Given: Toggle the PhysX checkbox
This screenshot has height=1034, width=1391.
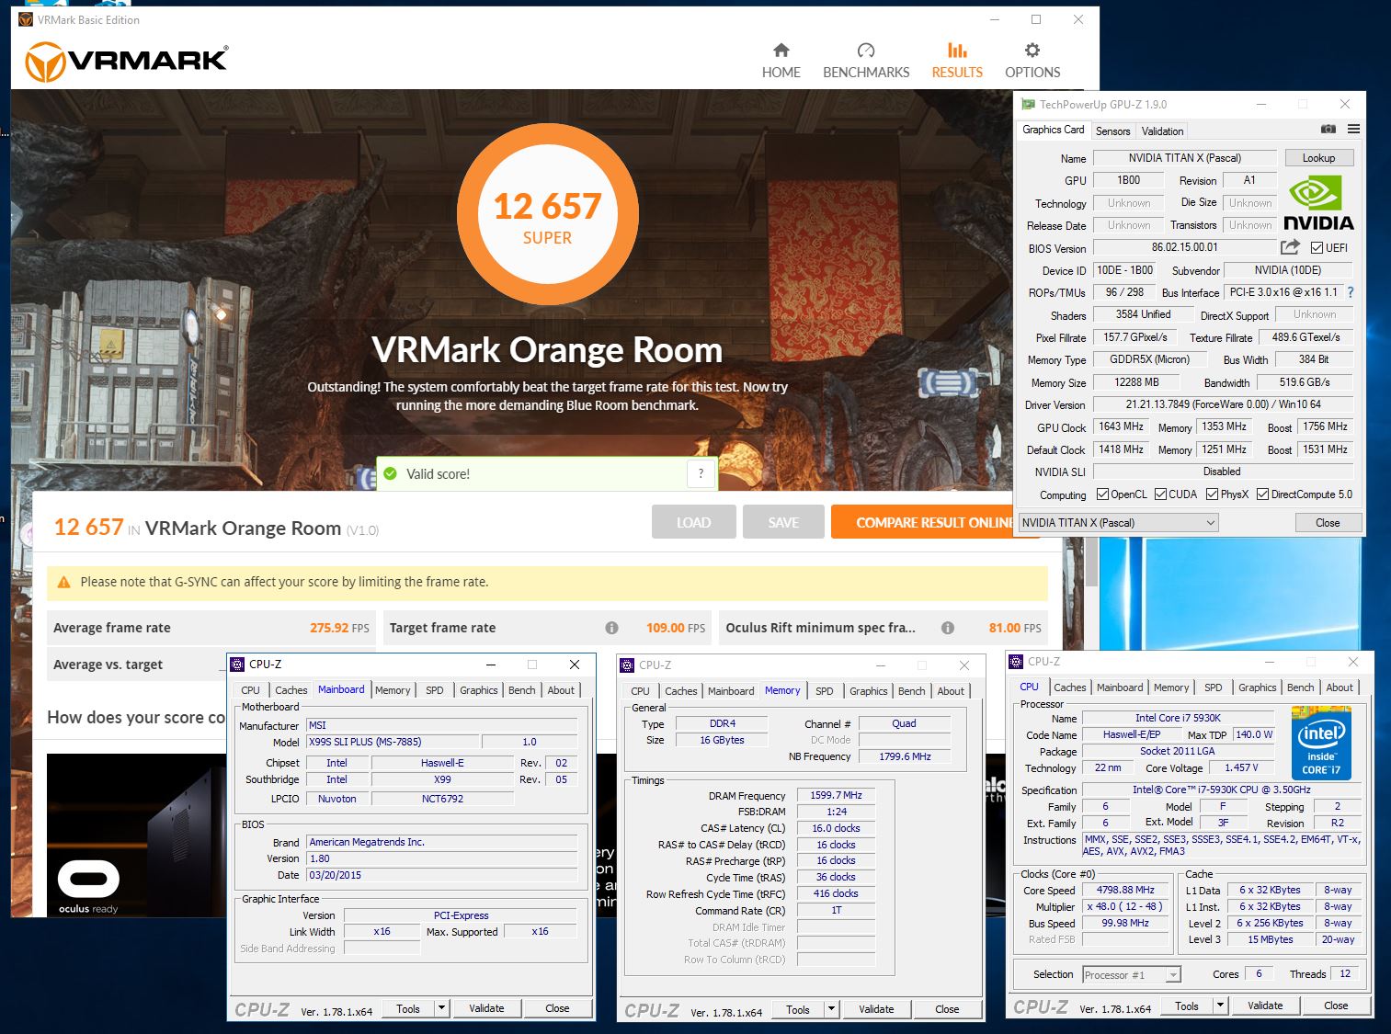Looking at the screenshot, I should tap(1213, 494).
